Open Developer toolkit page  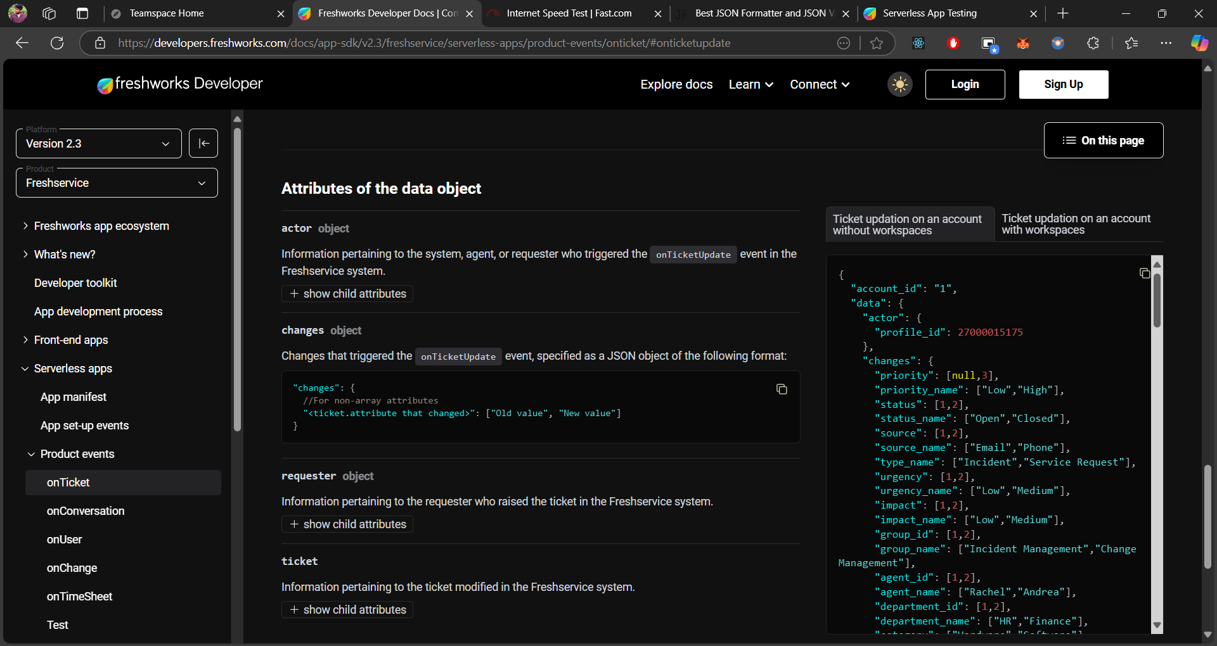pyautogui.click(x=75, y=283)
